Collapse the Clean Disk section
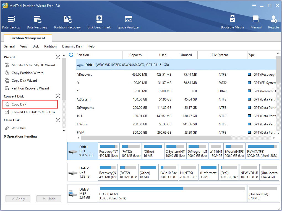The image size is (282, 211). [x=58, y=120]
